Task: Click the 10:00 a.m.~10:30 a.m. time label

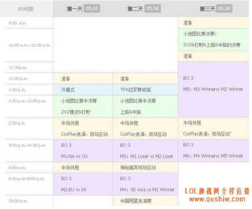Action: point(30,45)
